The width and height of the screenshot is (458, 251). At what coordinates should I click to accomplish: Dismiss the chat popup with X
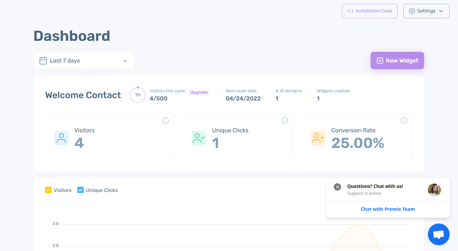(337, 187)
